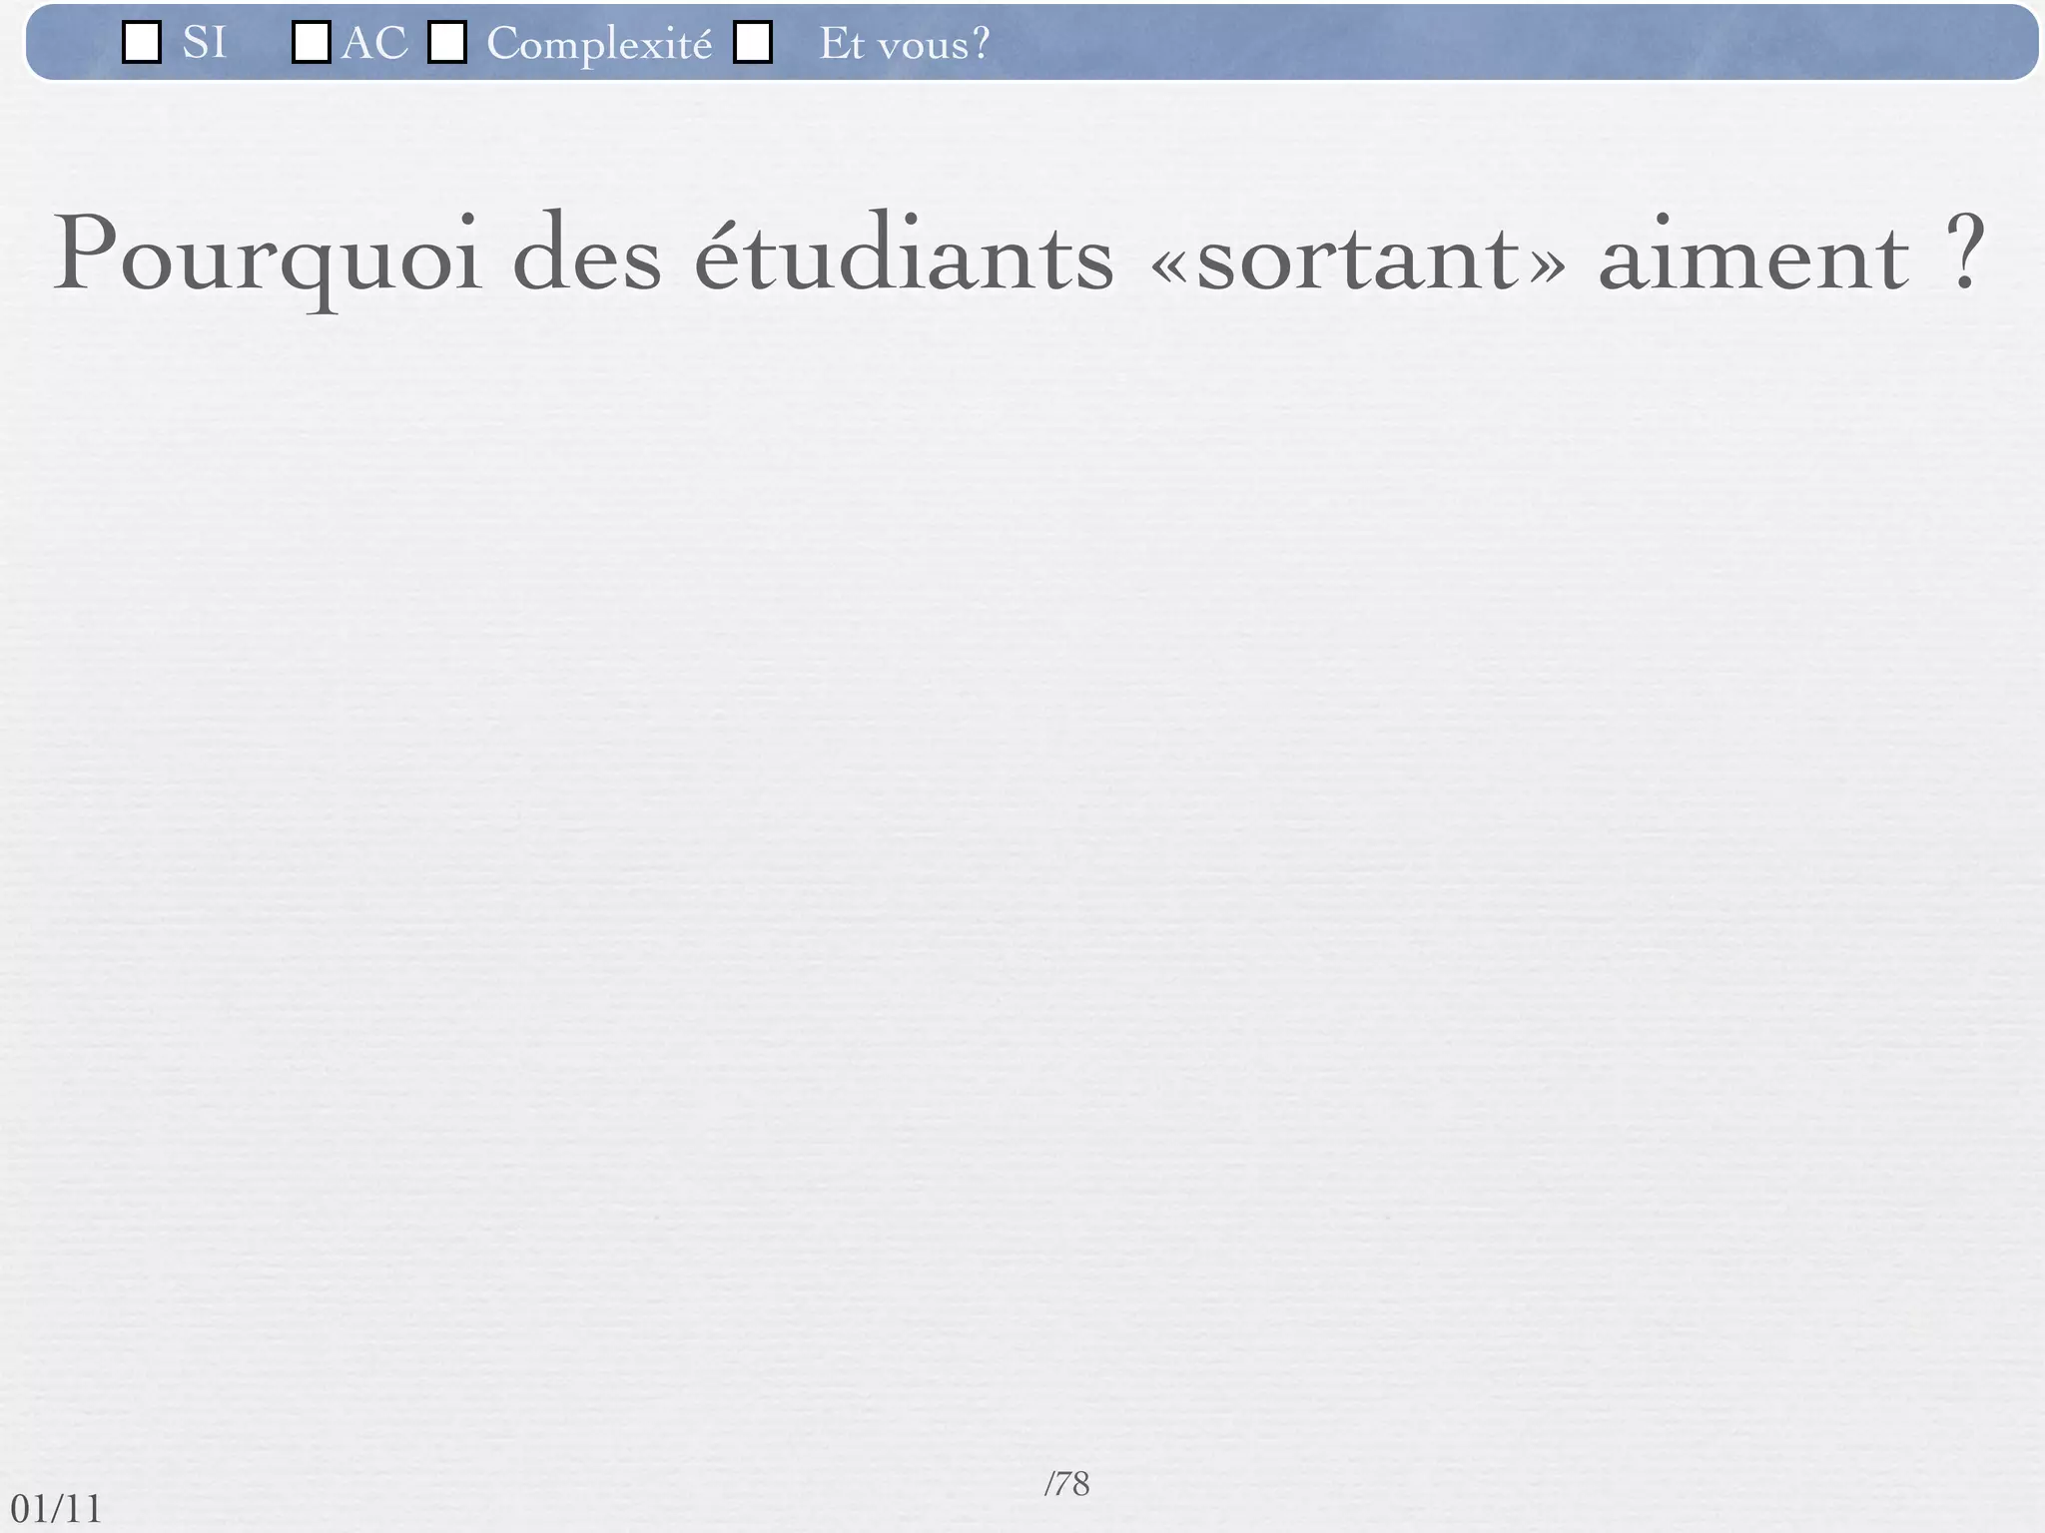Check the box before Et vous?

(x=752, y=43)
